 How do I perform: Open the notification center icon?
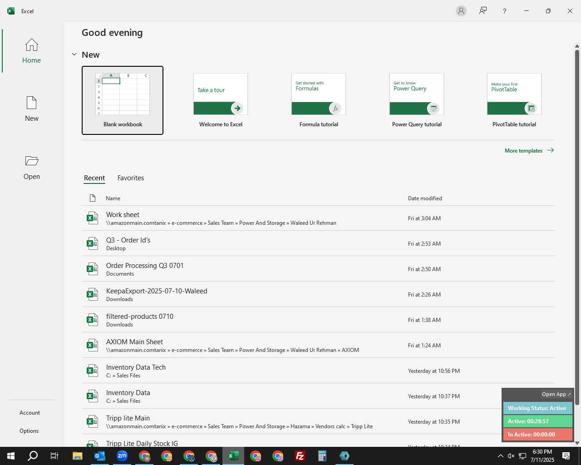566,456
